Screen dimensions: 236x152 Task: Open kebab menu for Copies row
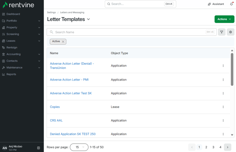pyautogui.click(x=223, y=107)
